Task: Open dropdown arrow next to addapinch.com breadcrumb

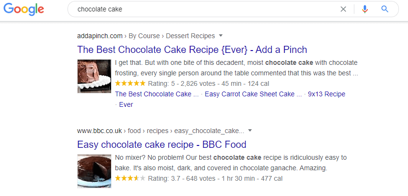Action: click(x=221, y=35)
